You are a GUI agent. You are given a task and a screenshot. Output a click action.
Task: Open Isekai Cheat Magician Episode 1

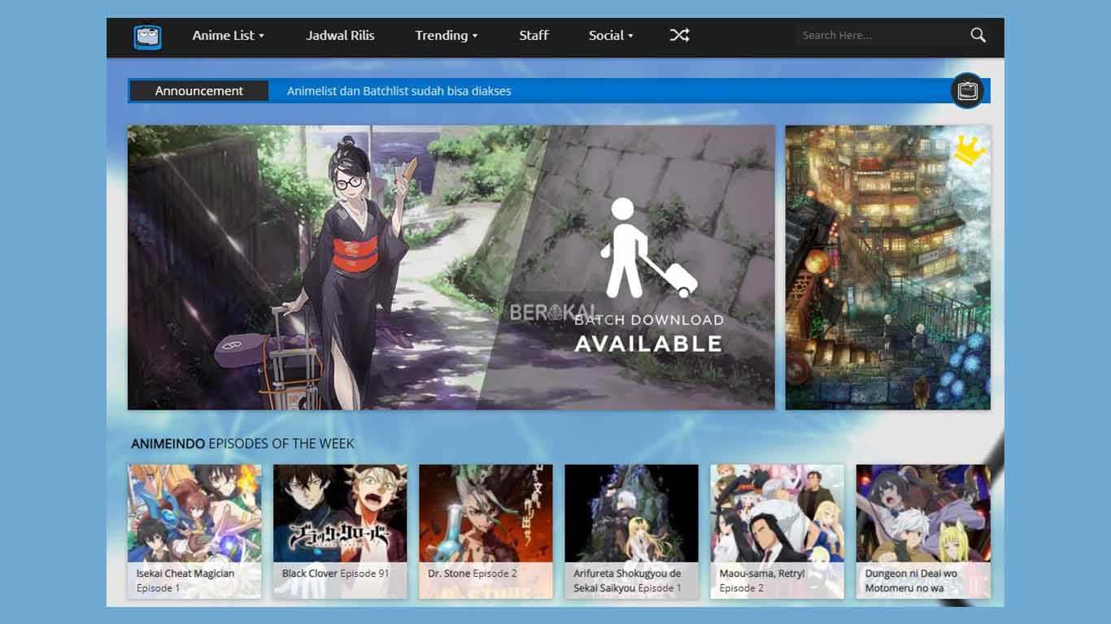(x=194, y=531)
